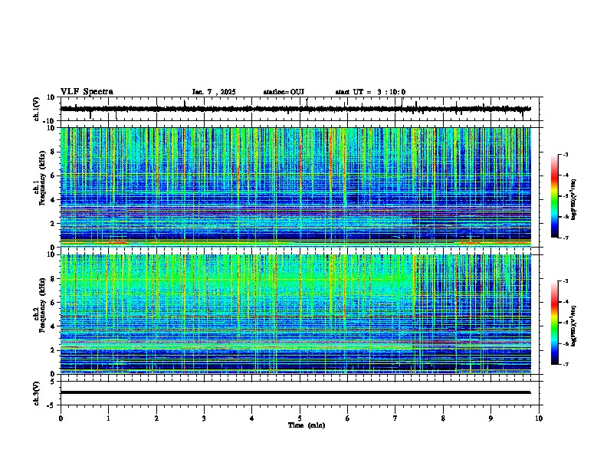Click the "4" tick on ch.1 frequency axis

pos(54,200)
